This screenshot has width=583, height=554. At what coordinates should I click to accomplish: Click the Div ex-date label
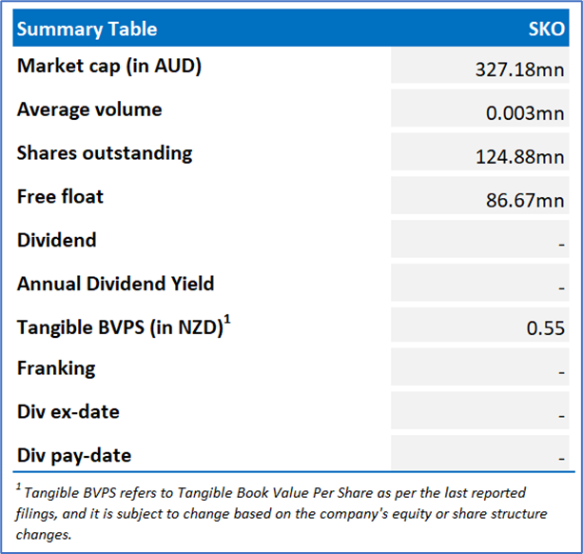68,412
